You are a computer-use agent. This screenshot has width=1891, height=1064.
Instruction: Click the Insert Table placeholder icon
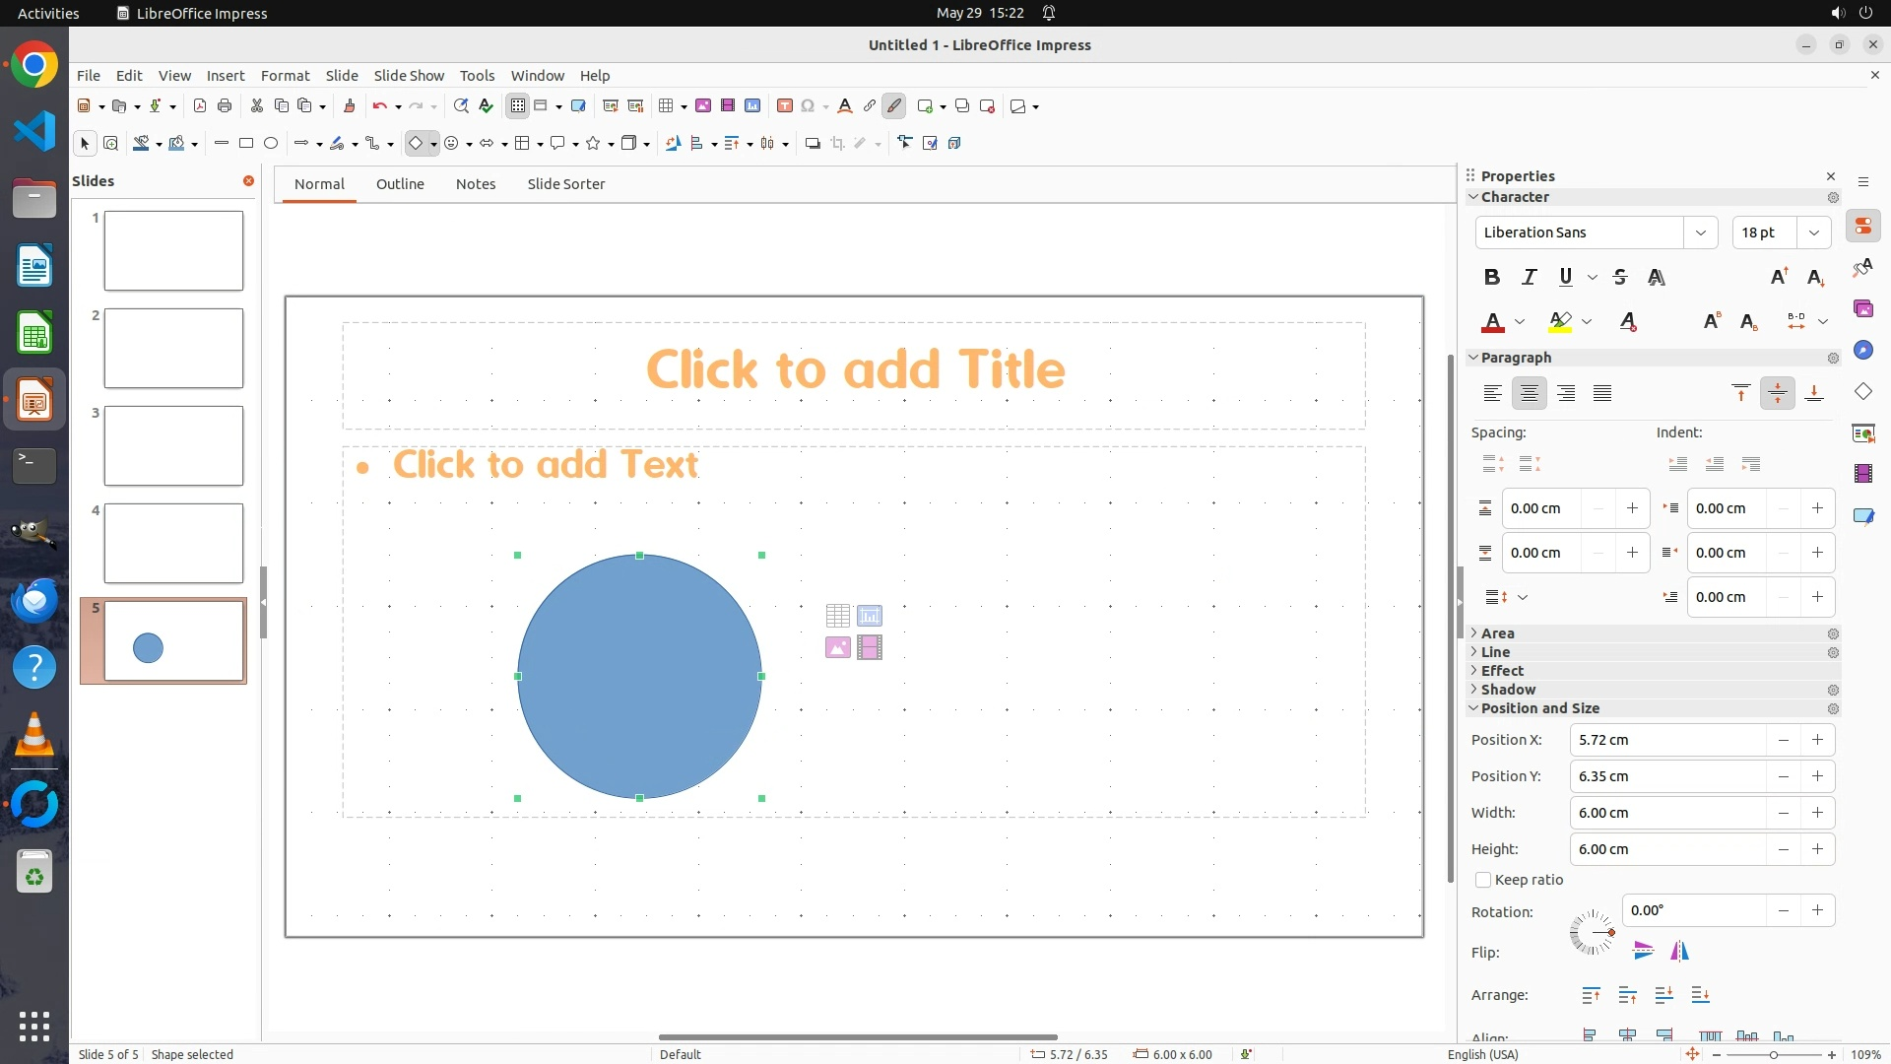tap(837, 616)
